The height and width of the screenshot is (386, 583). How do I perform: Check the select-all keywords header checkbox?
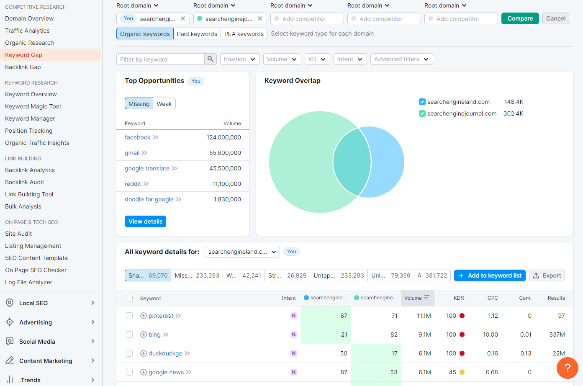(129, 298)
